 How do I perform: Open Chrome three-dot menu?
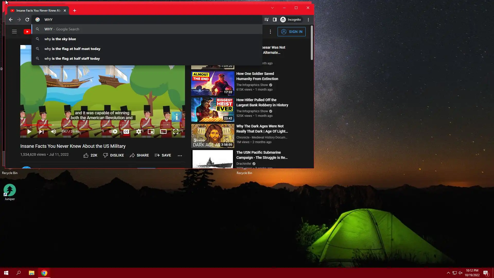click(308, 20)
